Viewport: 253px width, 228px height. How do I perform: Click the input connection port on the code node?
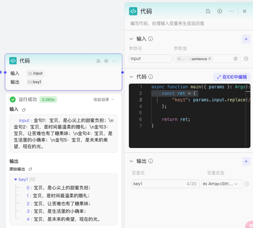coord(5,72)
